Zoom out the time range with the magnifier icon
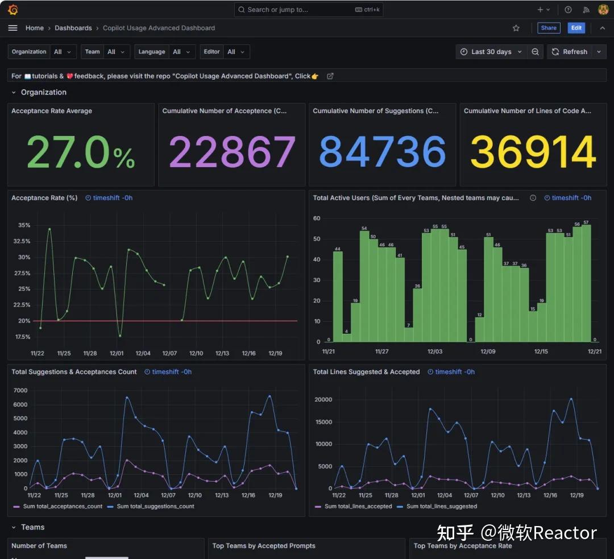Viewport: 614px width, 559px height. coord(535,52)
